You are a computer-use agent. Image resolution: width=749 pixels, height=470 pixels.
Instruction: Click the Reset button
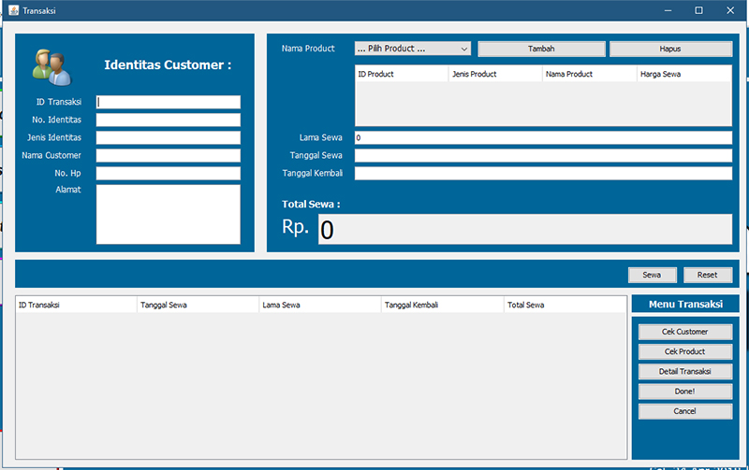click(x=708, y=275)
